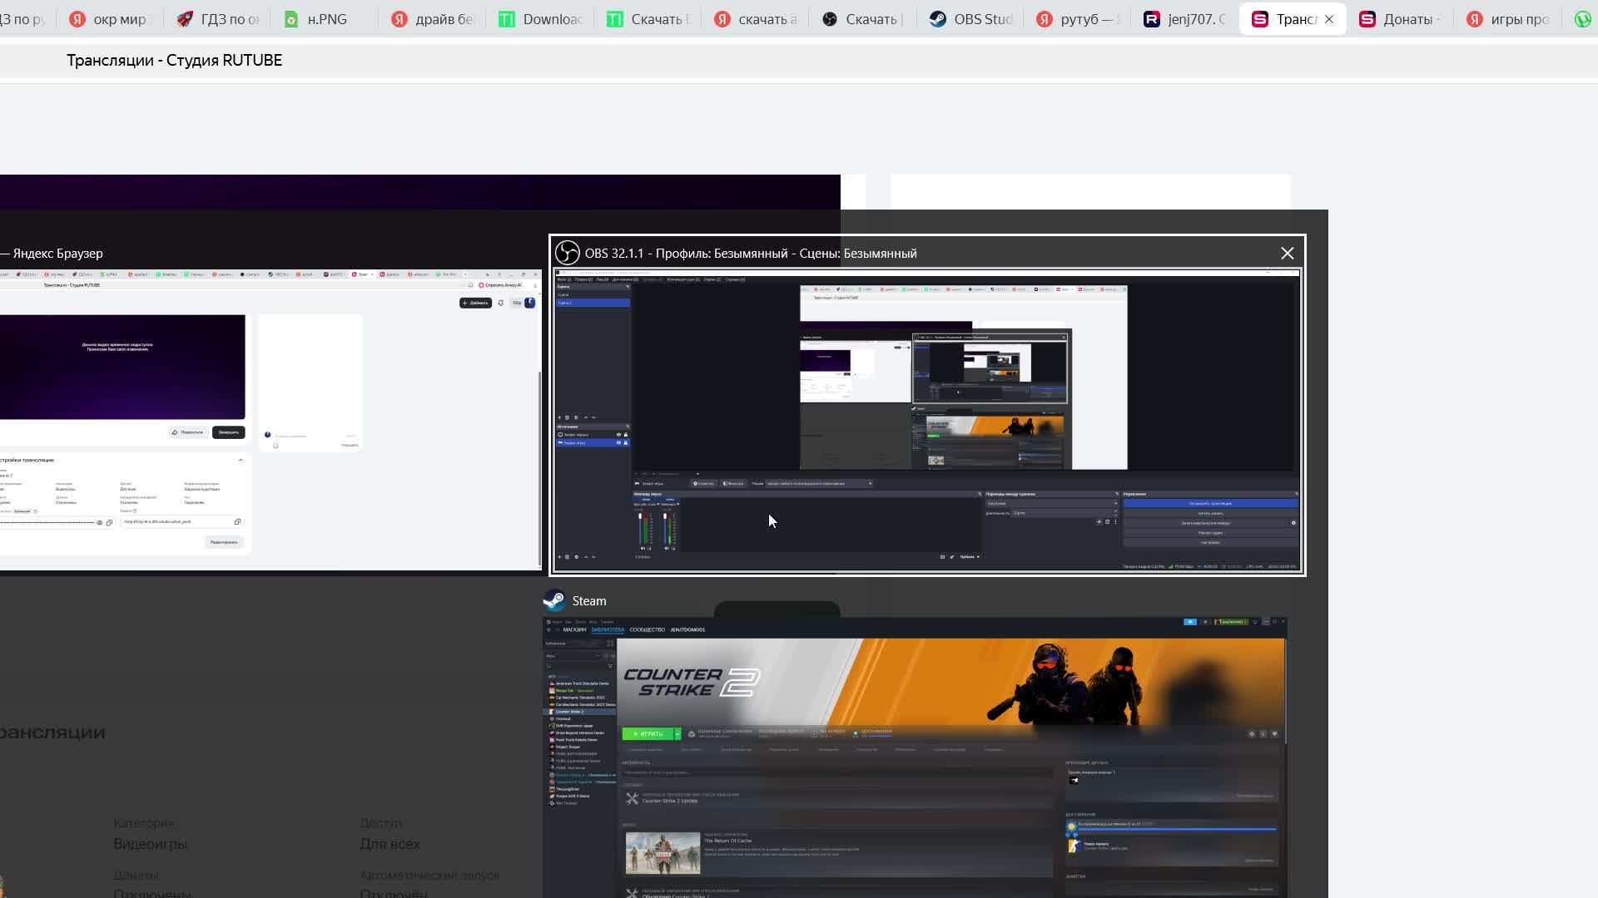This screenshot has height=898, width=1598.
Task: Close the active 'Трансл' tab
Action: click(1329, 19)
